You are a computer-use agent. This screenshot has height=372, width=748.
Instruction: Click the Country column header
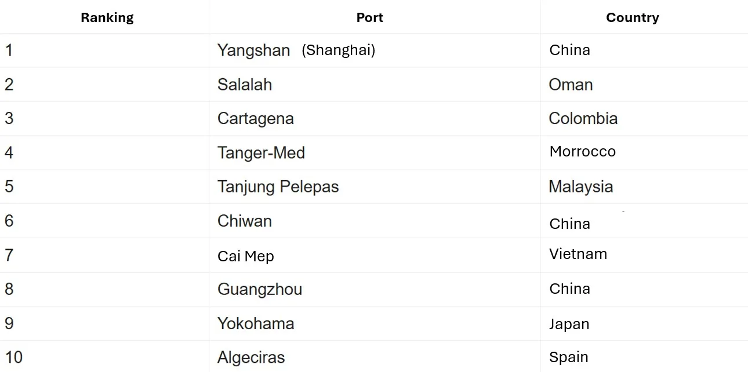click(x=632, y=17)
